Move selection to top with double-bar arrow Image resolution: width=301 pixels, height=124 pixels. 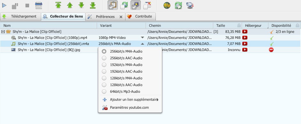58,5
